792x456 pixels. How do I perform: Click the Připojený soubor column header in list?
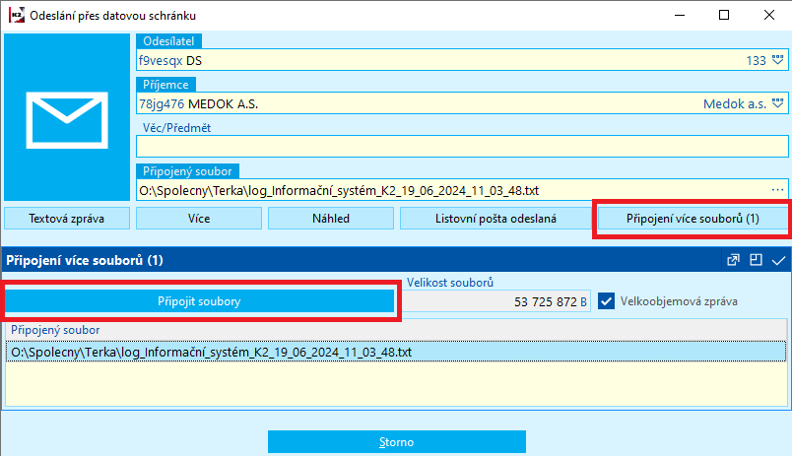(x=396, y=330)
